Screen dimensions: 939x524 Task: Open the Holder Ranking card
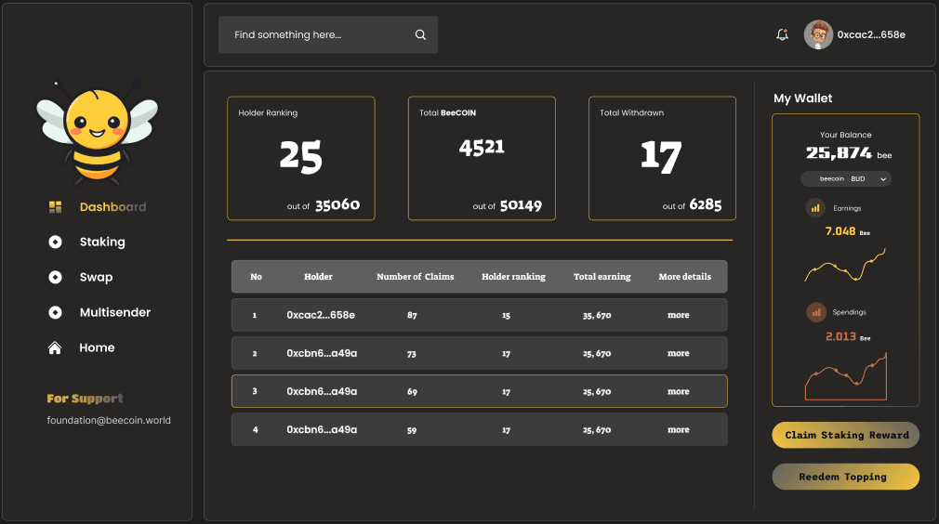tap(300, 159)
